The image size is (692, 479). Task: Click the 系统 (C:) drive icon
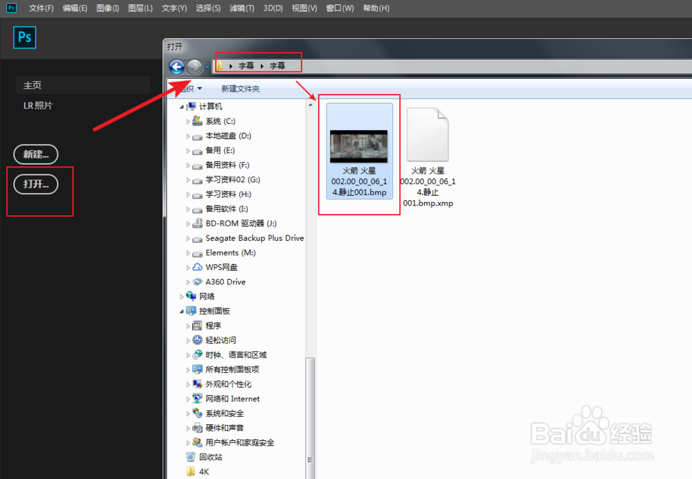pos(197,121)
